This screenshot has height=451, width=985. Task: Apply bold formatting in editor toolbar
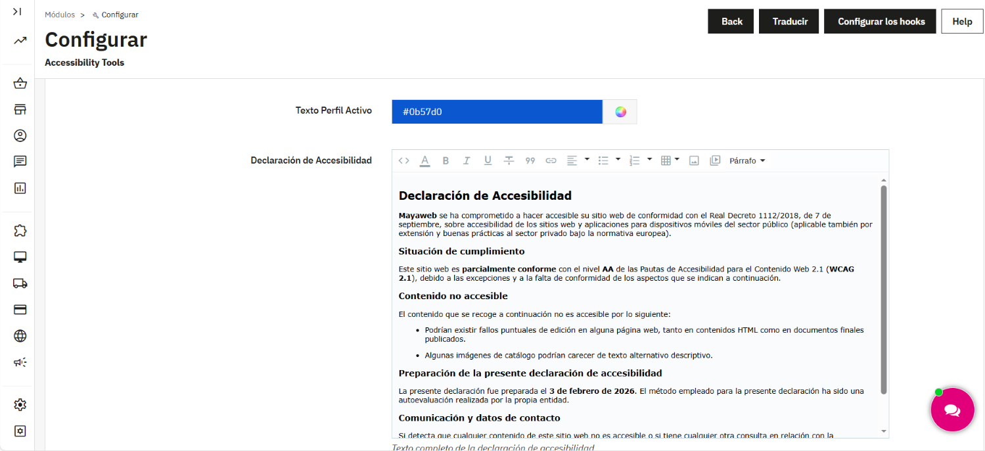pyautogui.click(x=446, y=160)
